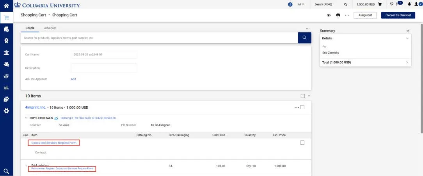The height and width of the screenshot is (176, 423).
Task: Select the Shop cart icon in the sidebar
Action: 6,18
